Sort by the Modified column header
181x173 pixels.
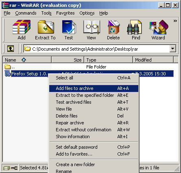tap(153, 60)
